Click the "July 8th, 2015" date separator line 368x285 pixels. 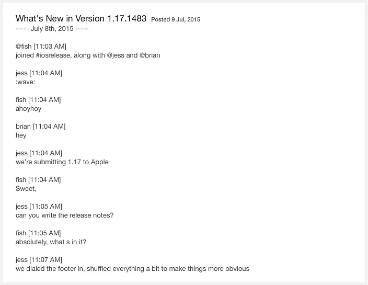point(52,29)
